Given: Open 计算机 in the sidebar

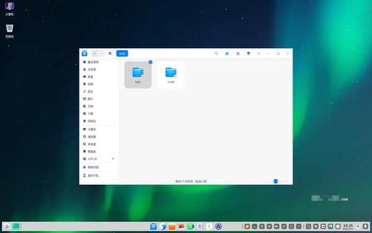Looking at the screenshot, I should (99, 129).
